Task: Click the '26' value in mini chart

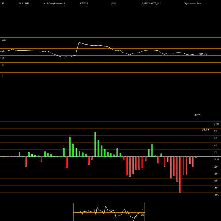Action: pos(142,215)
